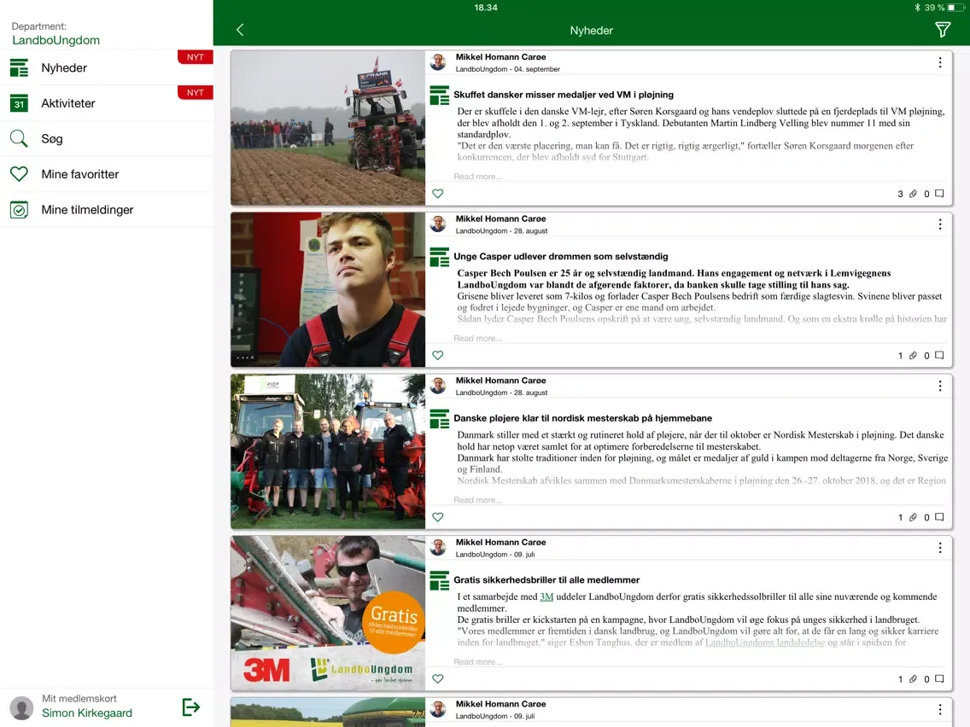The width and height of the screenshot is (970, 727).
Task: Open comments icon on Danske pløjere post
Action: (939, 517)
